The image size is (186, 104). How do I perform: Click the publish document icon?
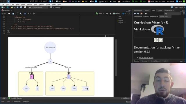click(124, 14)
